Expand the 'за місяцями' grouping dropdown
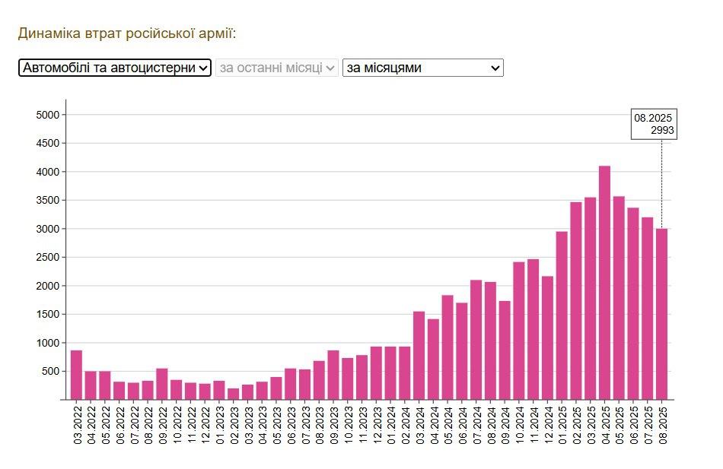Image resolution: width=723 pixels, height=469 pixels. tap(422, 68)
